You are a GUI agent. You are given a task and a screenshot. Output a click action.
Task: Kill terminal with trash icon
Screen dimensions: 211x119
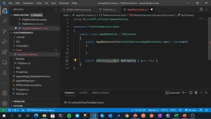[x=196, y=93]
